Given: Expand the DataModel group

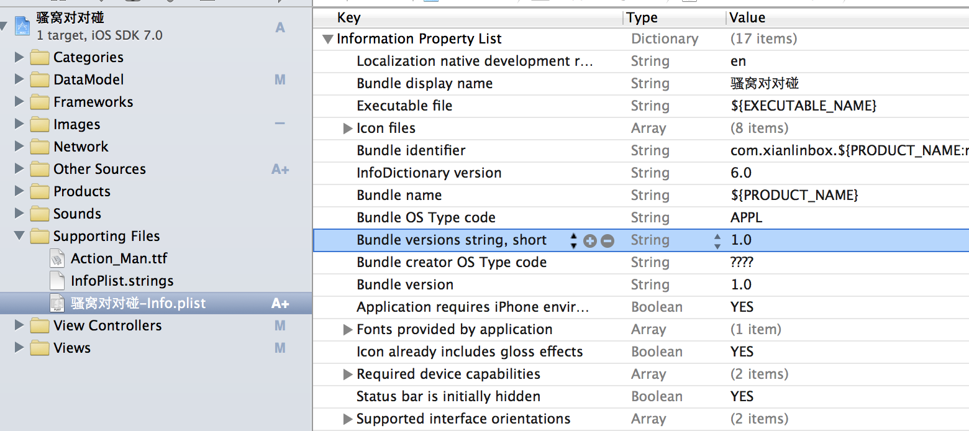Looking at the screenshot, I should pos(19,80).
